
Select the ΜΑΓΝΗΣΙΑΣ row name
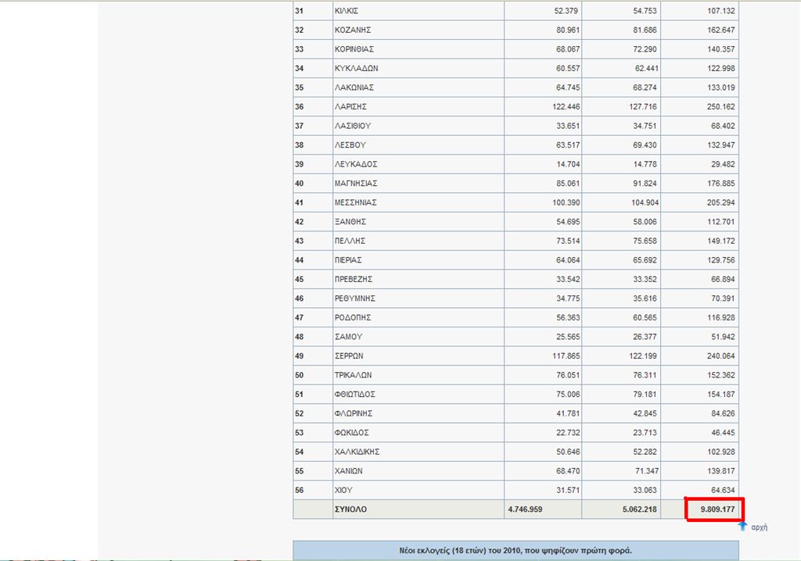(x=356, y=183)
